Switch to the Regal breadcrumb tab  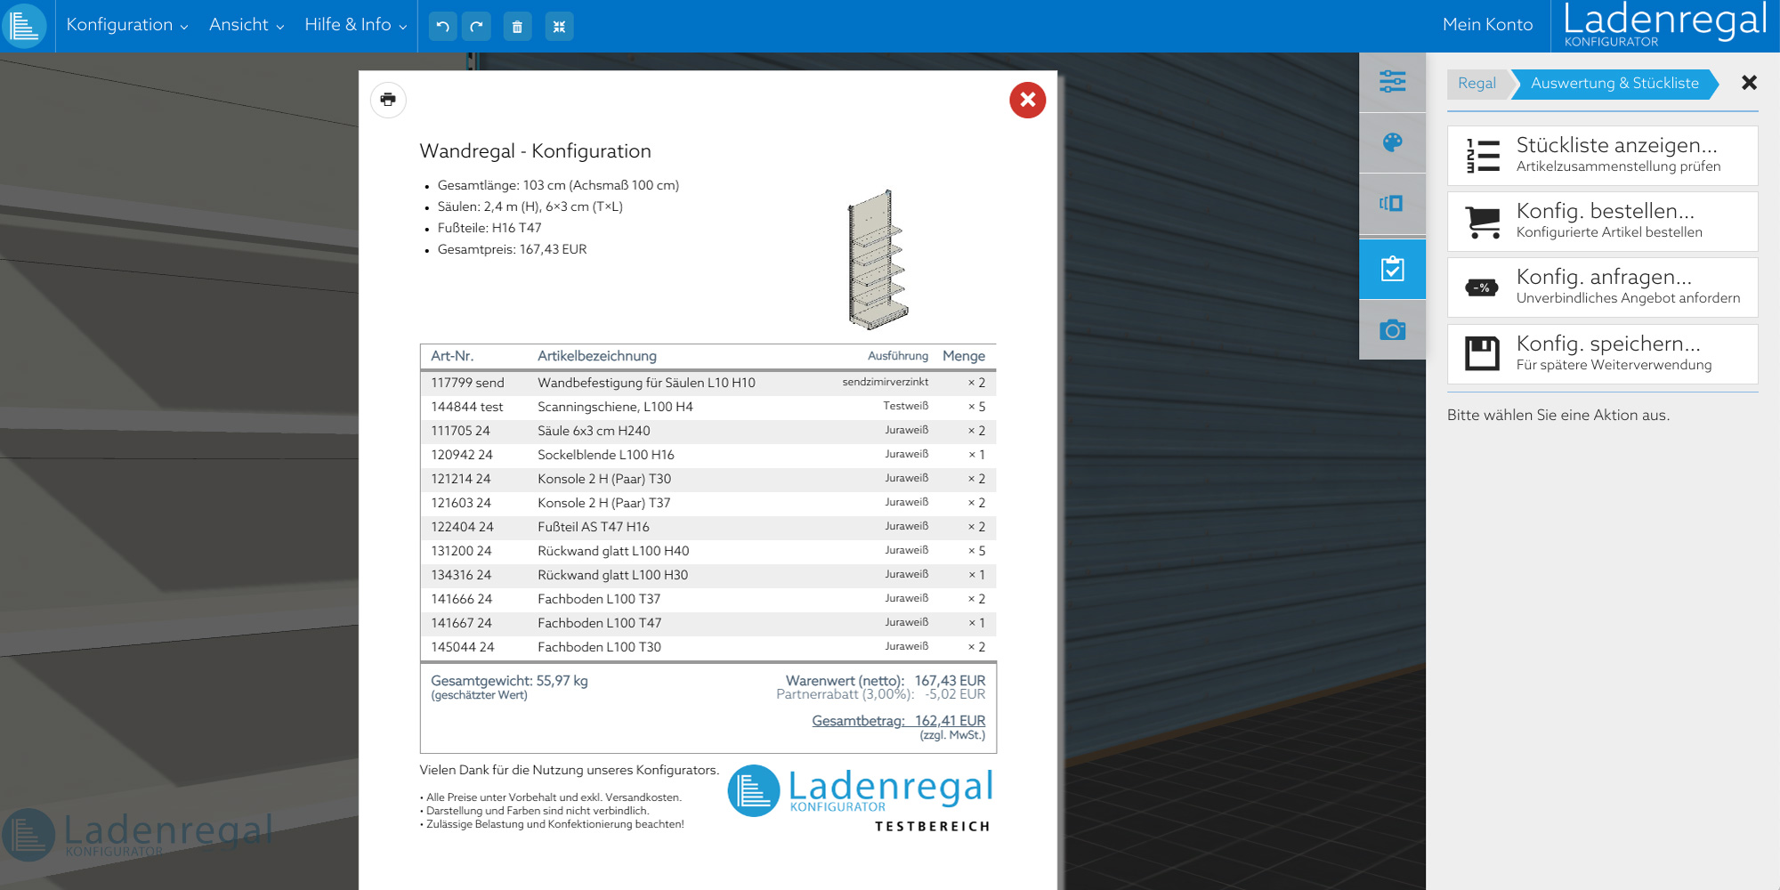pyautogui.click(x=1477, y=84)
